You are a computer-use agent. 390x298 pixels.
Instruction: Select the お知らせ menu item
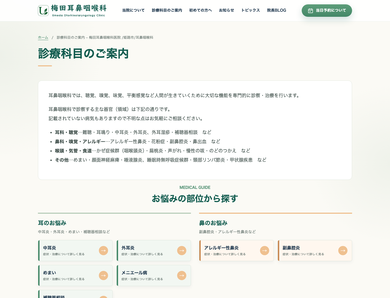(226, 10)
